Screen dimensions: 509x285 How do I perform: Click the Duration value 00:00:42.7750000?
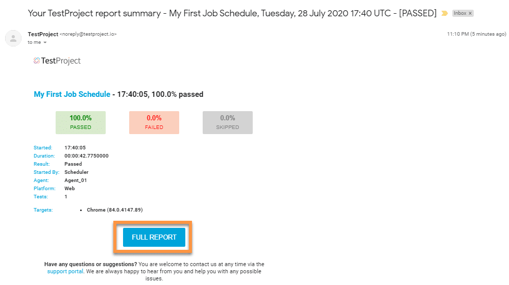86,156
